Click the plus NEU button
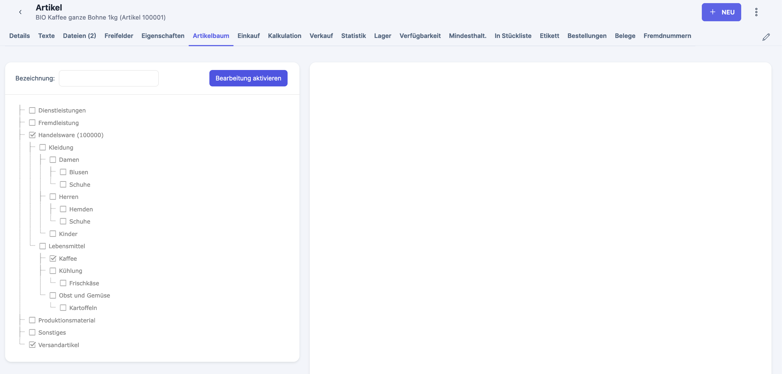The image size is (782, 374). (x=721, y=12)
